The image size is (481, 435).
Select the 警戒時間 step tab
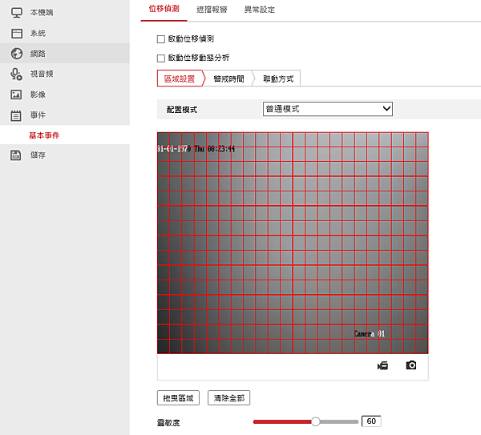228,79
